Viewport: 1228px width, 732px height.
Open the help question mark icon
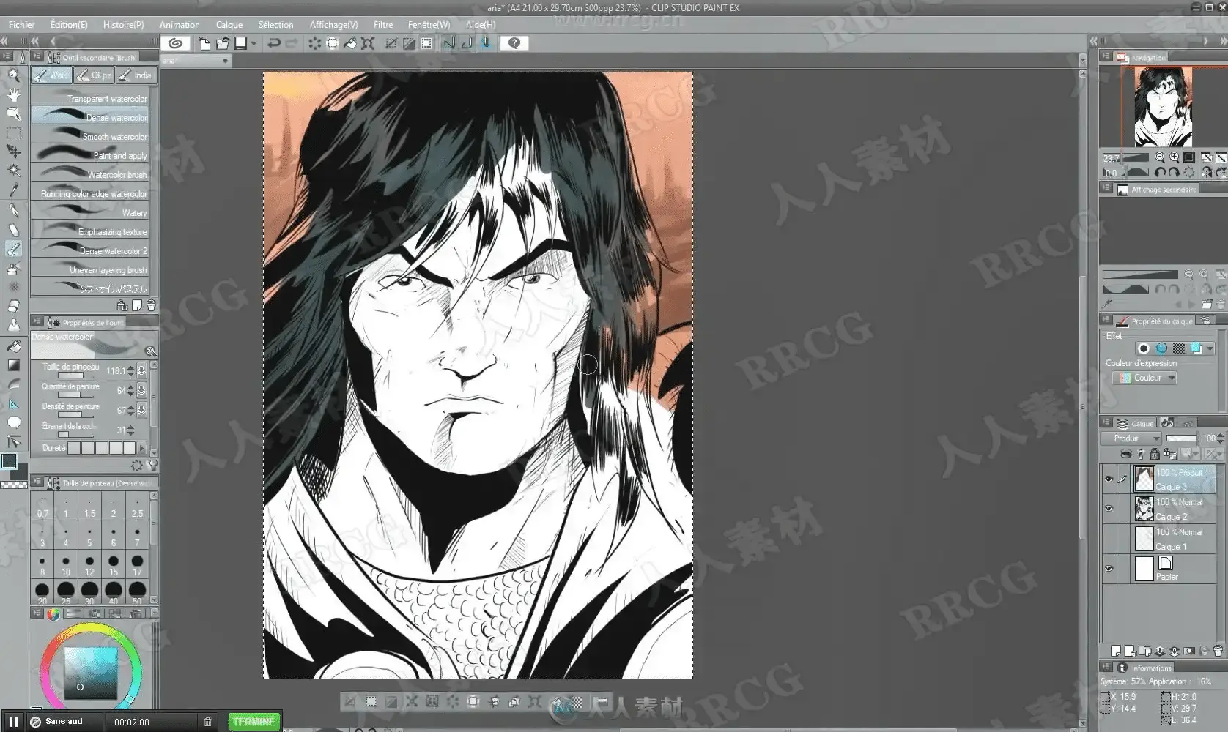(514, 43)
